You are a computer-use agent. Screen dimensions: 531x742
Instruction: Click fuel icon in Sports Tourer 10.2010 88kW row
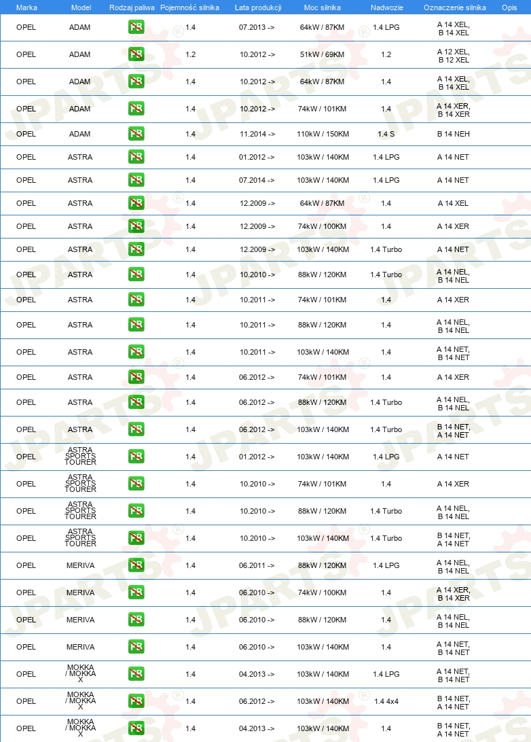tap(136, 511)
